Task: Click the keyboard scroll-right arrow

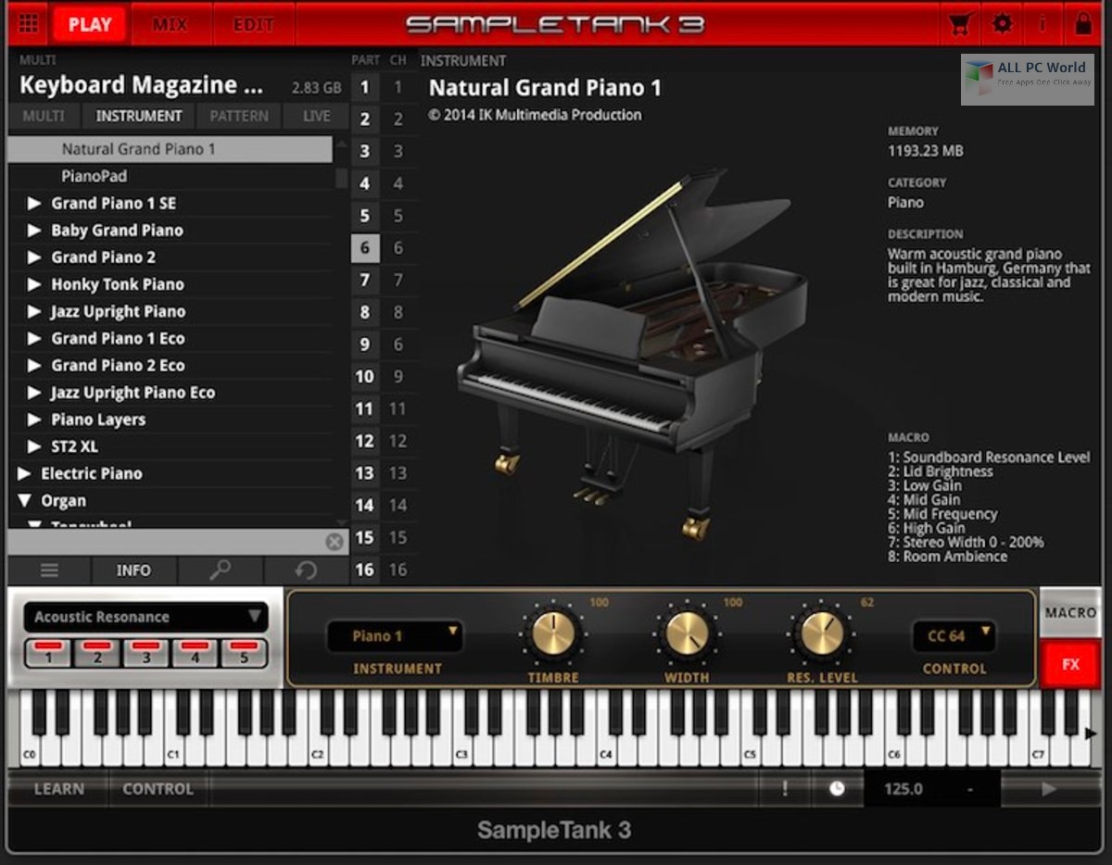Action: click(x=1091, y=733)
